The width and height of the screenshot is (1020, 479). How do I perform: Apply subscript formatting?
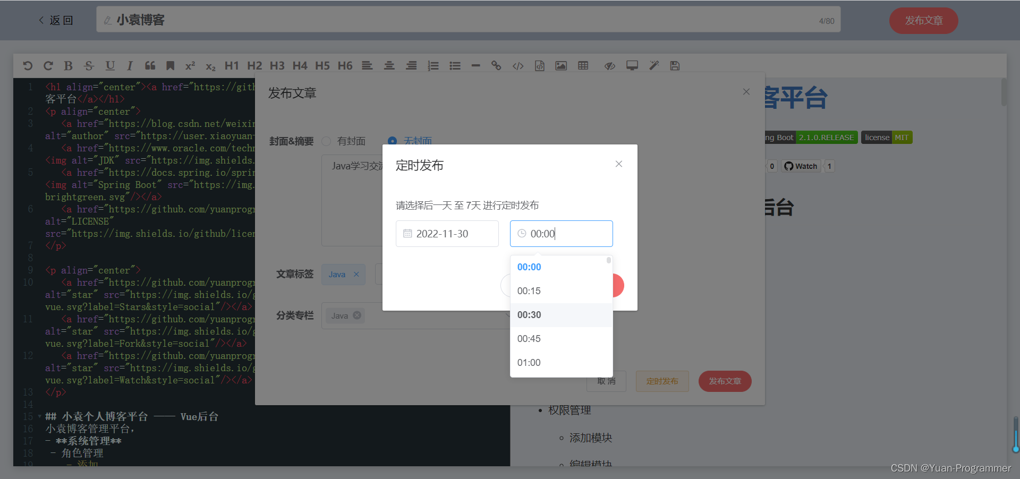click(210, 67)
